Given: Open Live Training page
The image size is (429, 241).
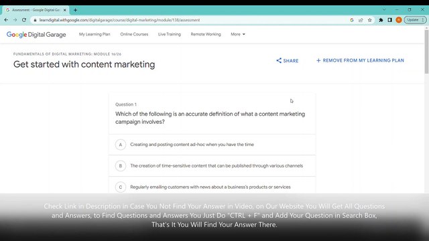Looking at the screenshot, I should point(170,34).
